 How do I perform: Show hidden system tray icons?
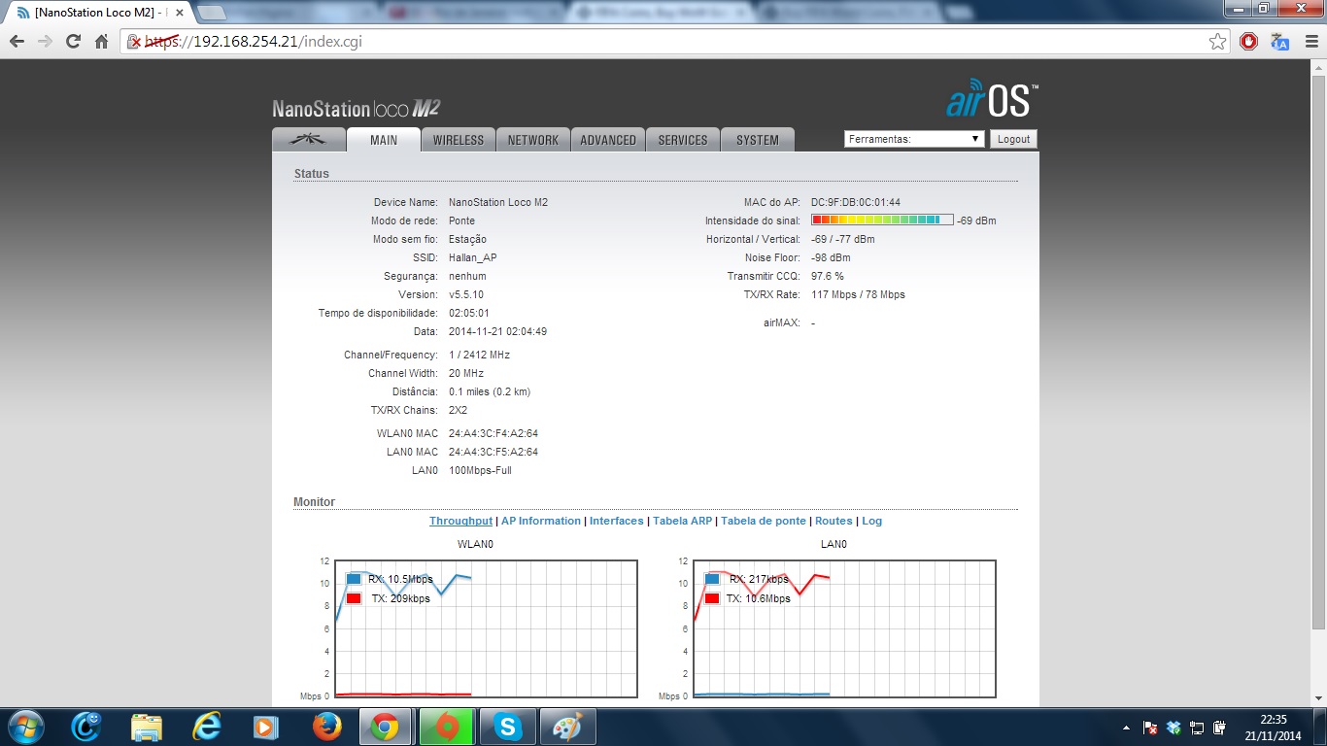coord(1126,727)
